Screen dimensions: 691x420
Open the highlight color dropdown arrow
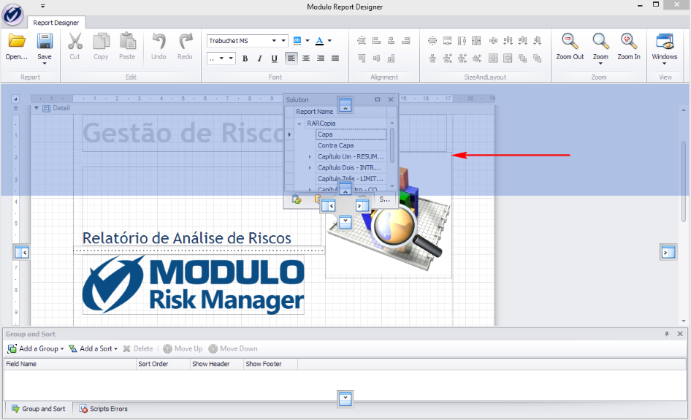pos(308,41)
